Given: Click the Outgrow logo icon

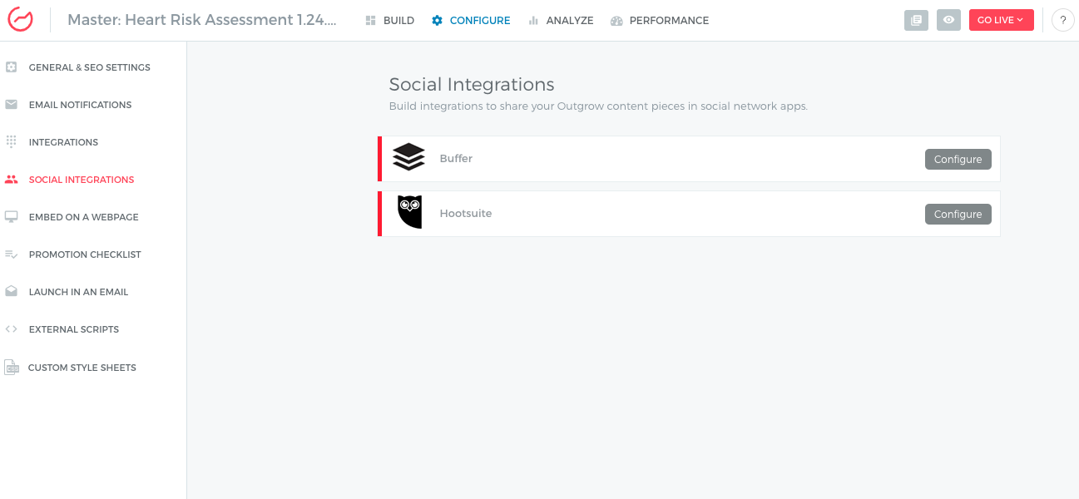Looking at the screenshot, I should pyautogui.click(x=20, y=20).
